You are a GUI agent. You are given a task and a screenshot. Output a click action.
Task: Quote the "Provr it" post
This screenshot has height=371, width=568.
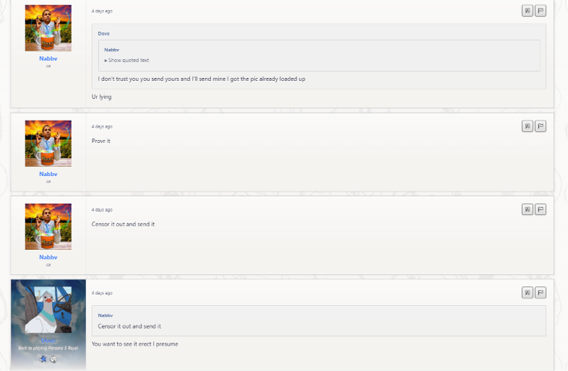(x=527, y=126)
